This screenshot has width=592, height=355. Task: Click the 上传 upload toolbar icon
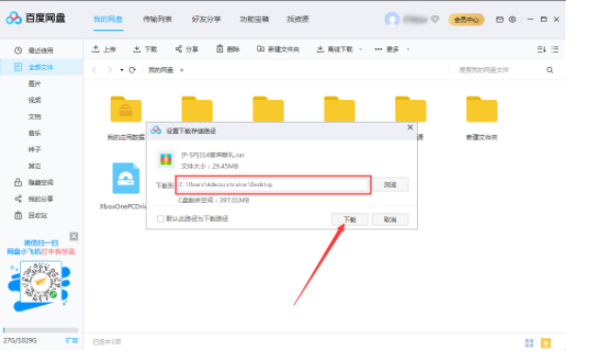[96, 49]
